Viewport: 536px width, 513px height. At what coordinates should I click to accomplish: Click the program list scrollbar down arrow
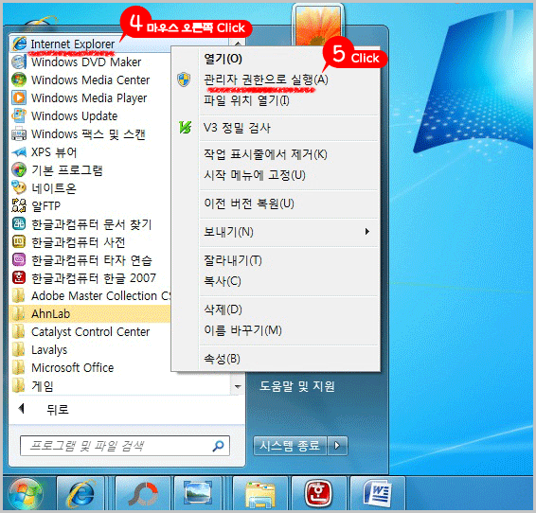pyautogui.click(x=238, y=386)
